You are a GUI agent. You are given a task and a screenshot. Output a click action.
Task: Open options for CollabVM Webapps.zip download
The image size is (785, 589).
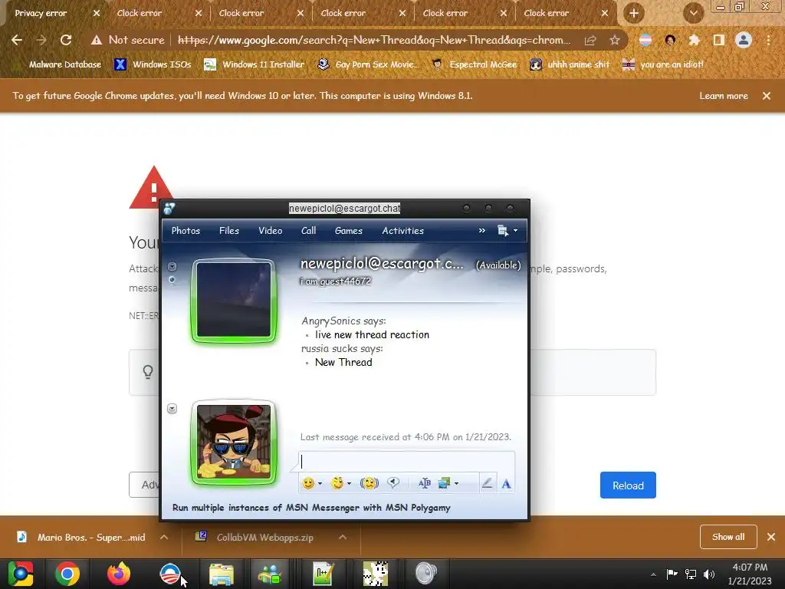pos(343,537)
